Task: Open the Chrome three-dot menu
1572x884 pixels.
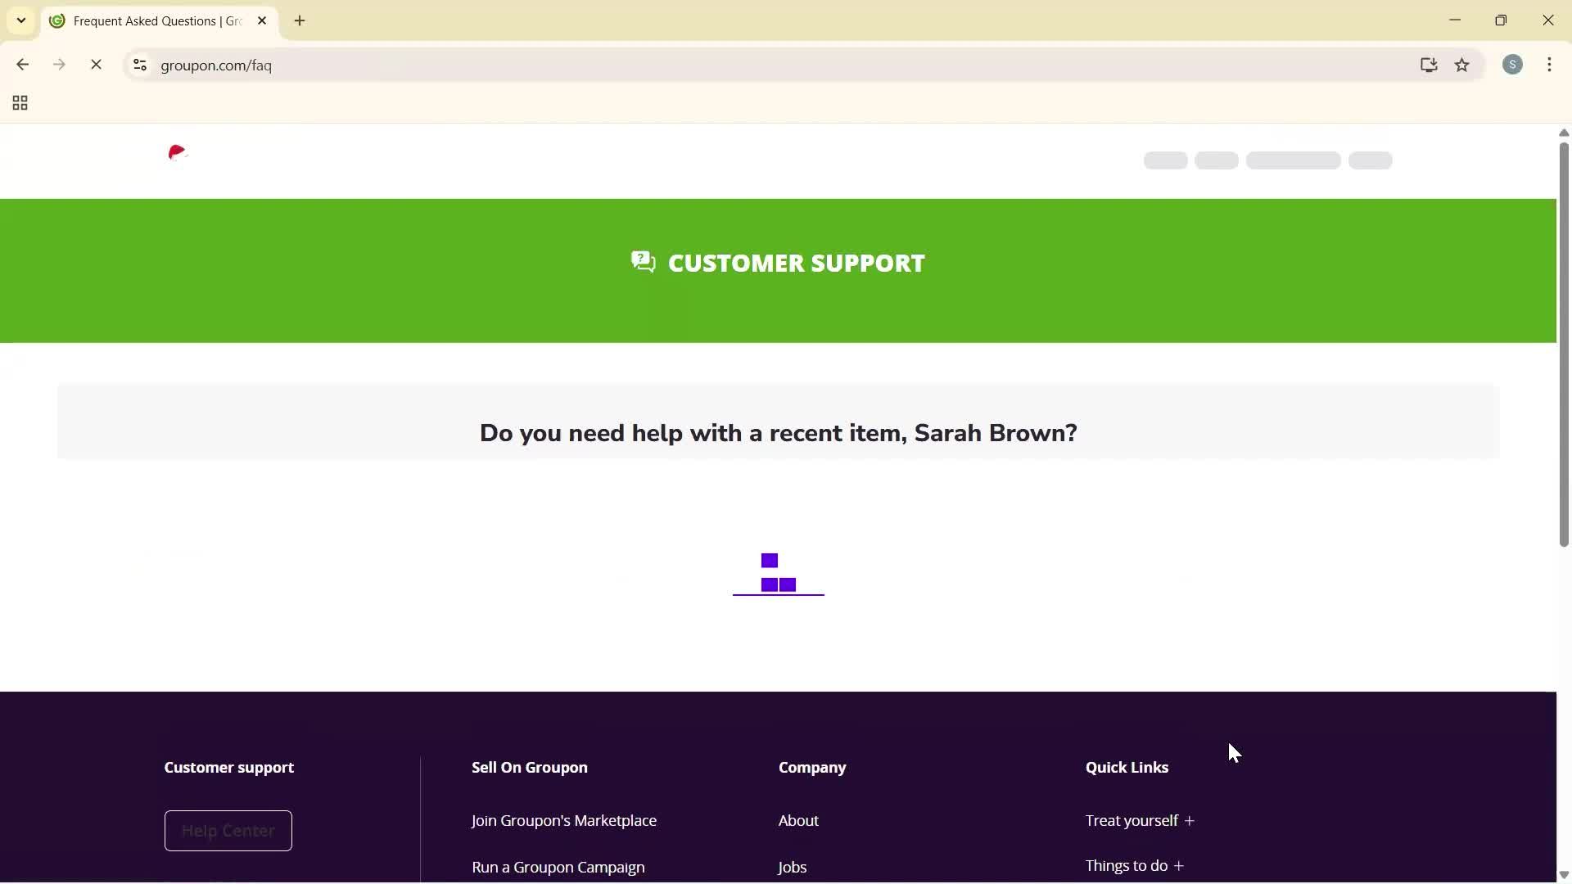Action: click(x=1550, y=65)
